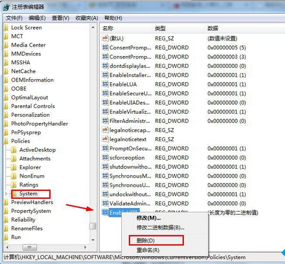Select the ValidateAdmin DWORD value icon
Image resolution: width=285 pixels, height=264 pixels.
pos(105,203)
